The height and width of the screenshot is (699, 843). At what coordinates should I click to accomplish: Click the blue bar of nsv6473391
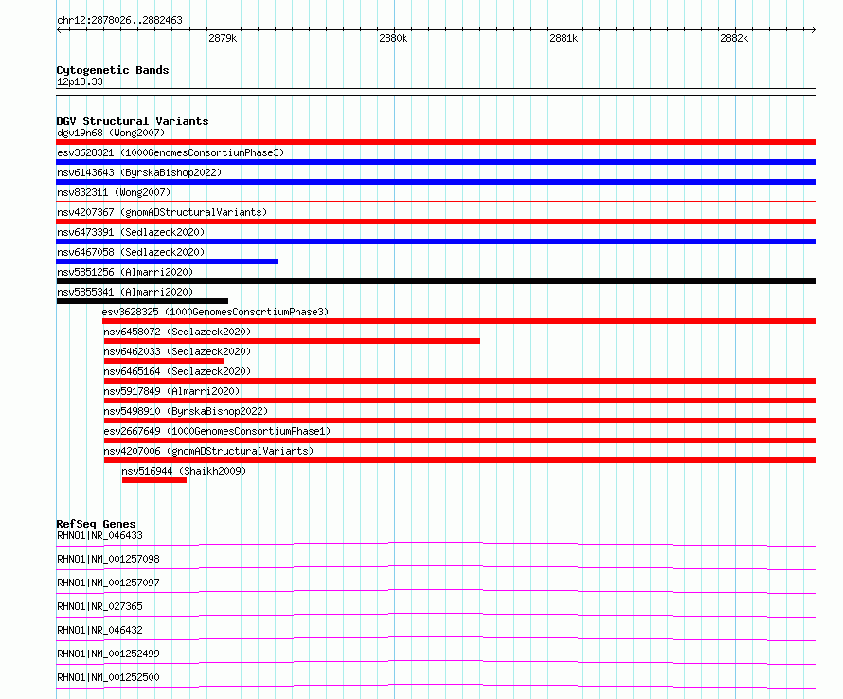(x=436, y=242)
